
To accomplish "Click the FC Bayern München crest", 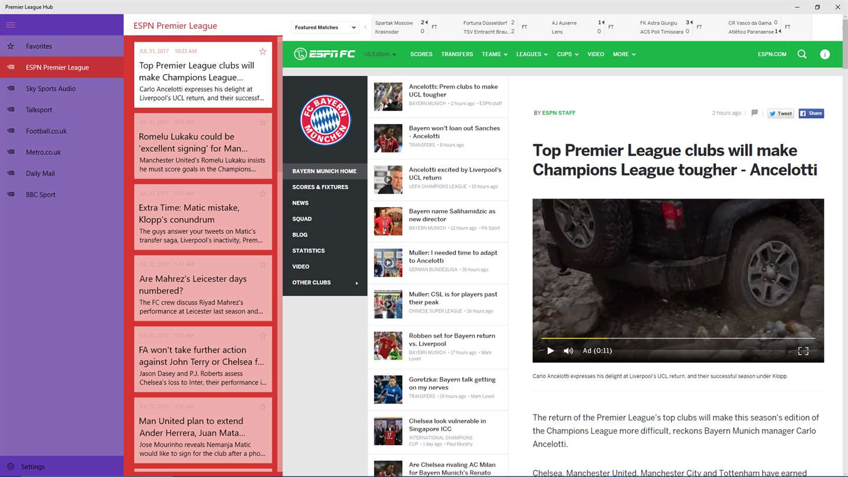I will click(x=325, y=120).
